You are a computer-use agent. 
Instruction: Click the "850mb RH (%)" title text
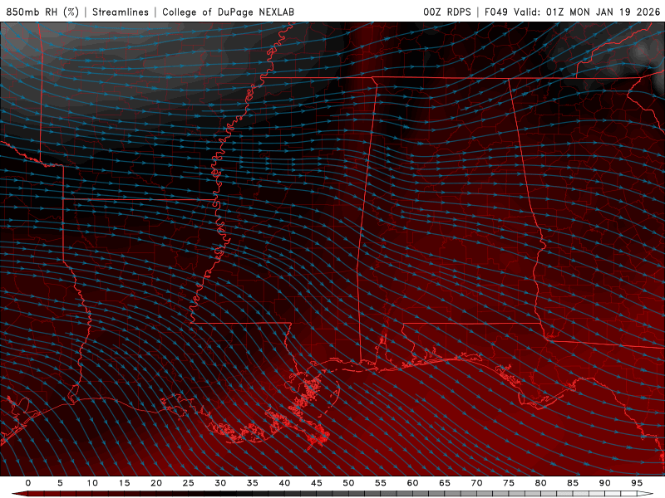pos(42,12)
